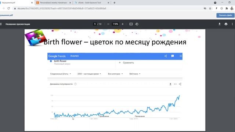Image resolution: width=235 pixels, height=132 pixels.
Task: Bookmark this page with star icon
Action: [x=210, y=8]
